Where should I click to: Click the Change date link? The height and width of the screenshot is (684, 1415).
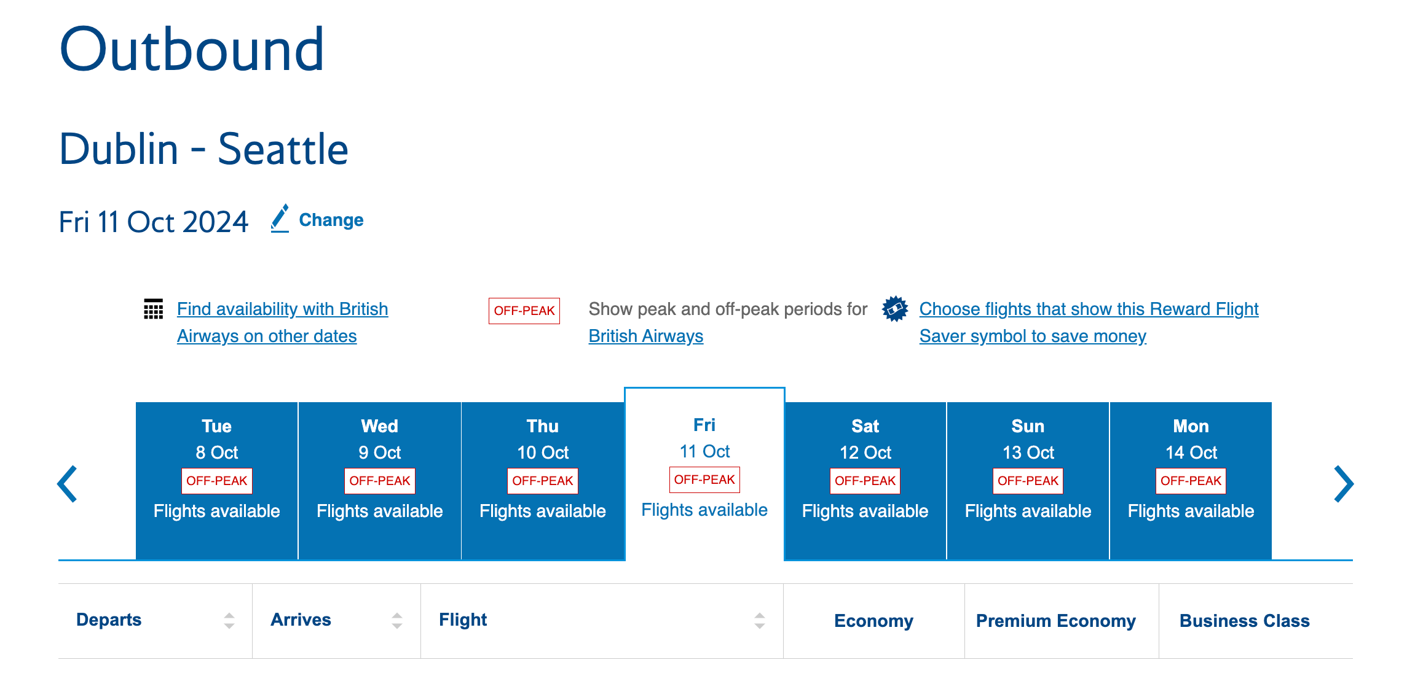(331, 220)
